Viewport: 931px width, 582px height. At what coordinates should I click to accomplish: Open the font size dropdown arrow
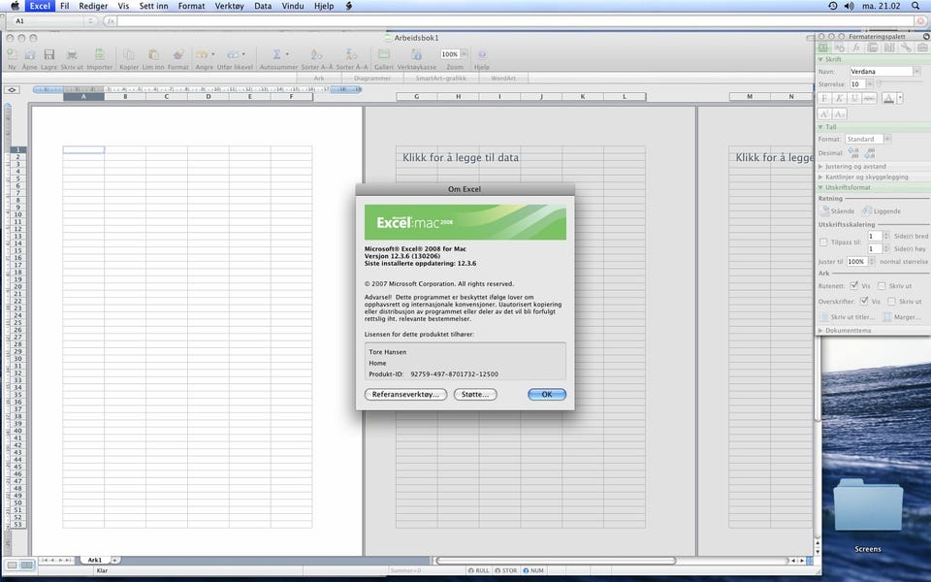[869, 84]
